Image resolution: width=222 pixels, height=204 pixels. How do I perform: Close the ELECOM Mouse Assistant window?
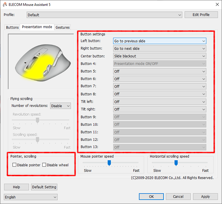tap(217, 4)
